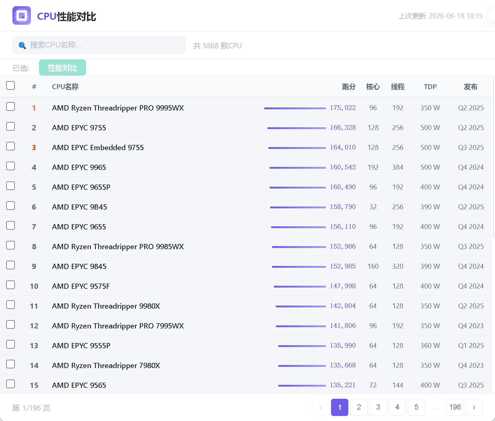Select AMD Ryzen Threadripper PRO 9985WX name
The width and height of the screenshot is (495, 421).
tap(118, 247)
